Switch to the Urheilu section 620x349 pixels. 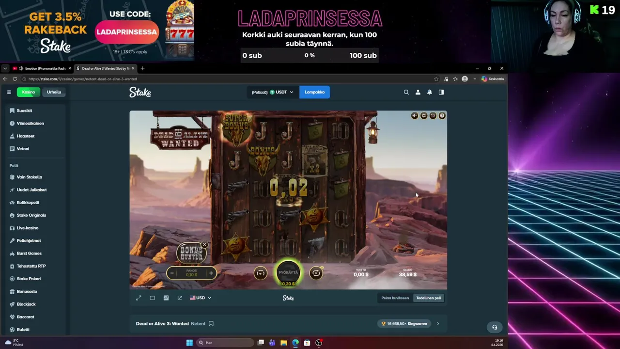coord(54,92)
